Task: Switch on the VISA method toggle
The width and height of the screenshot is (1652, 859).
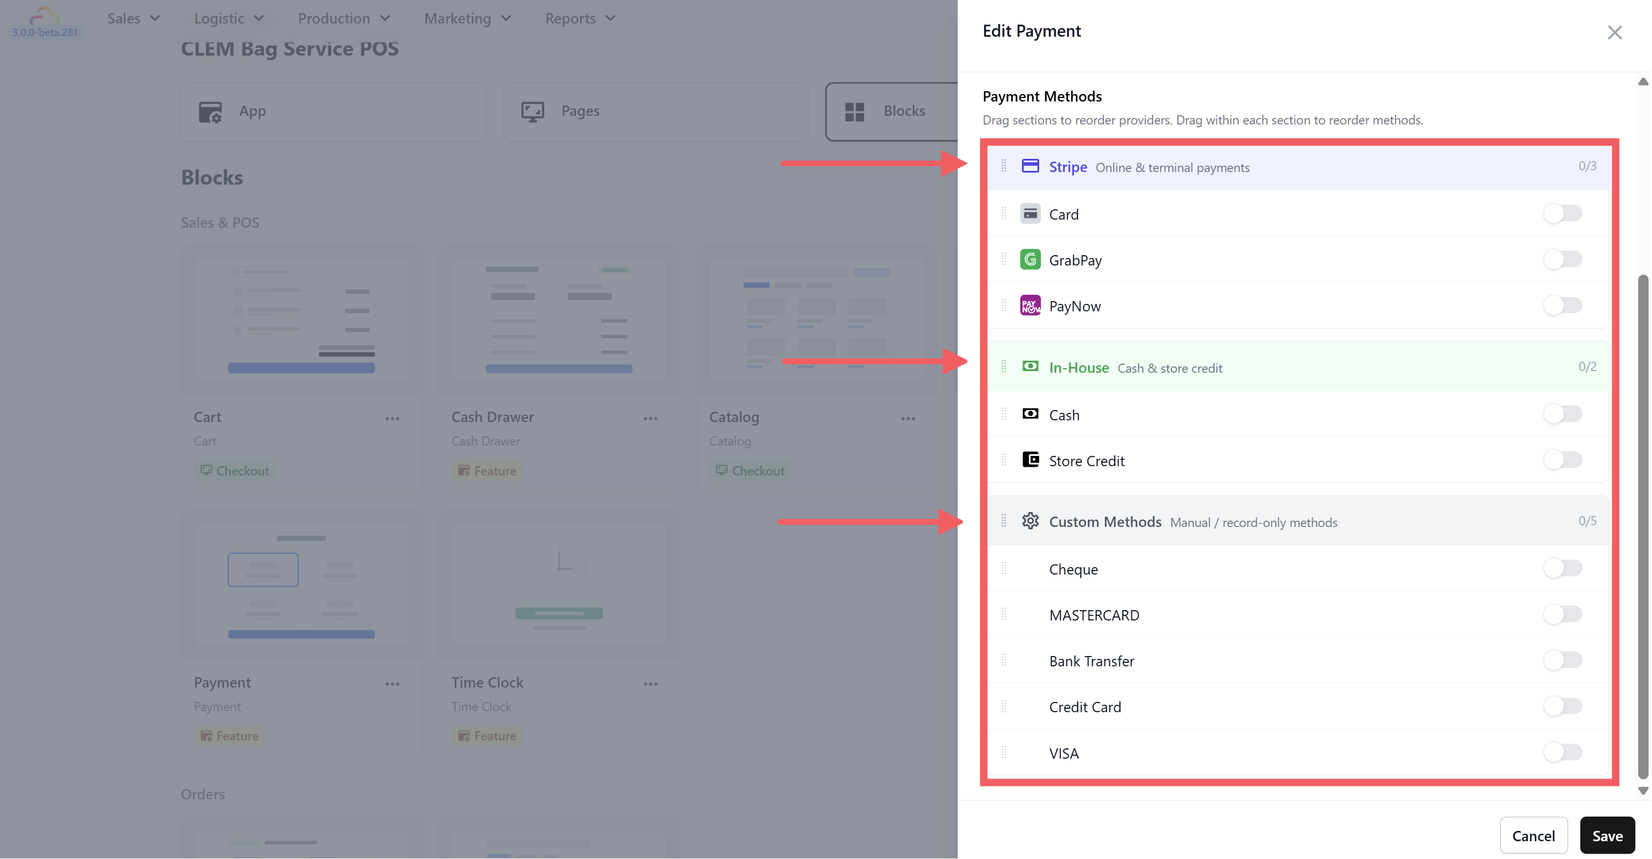Action: [x=1562, y=752]
